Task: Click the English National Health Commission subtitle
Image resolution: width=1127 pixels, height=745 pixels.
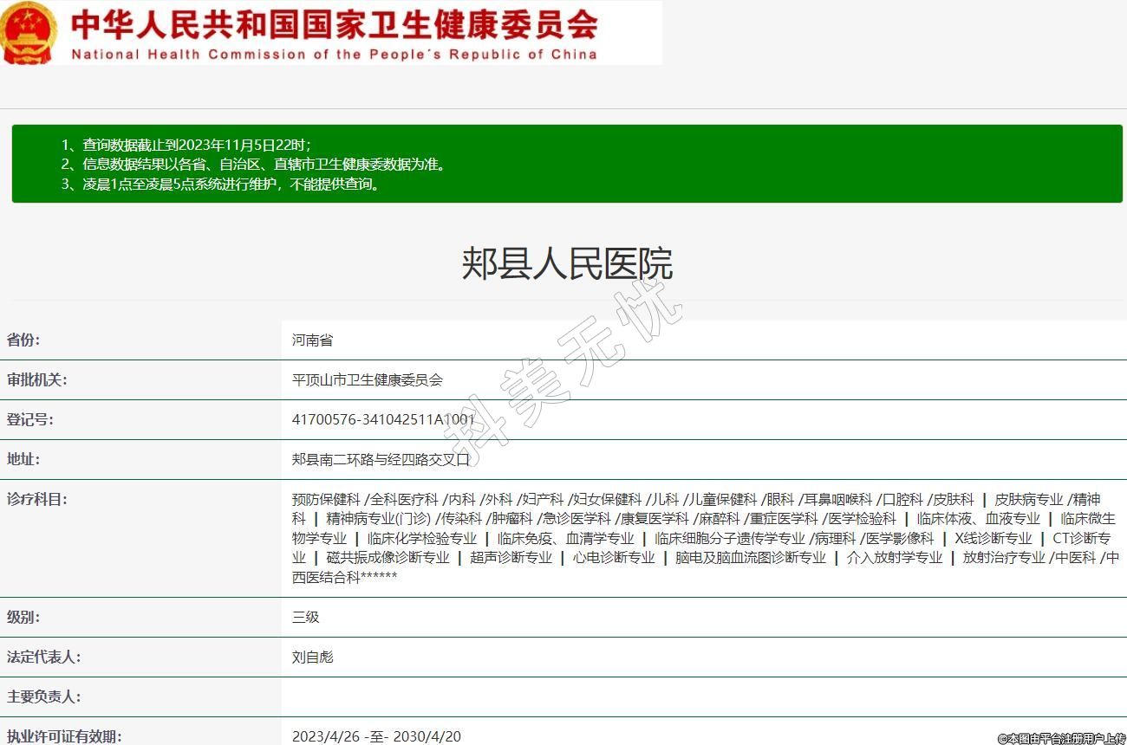Action: click(334, 55)
